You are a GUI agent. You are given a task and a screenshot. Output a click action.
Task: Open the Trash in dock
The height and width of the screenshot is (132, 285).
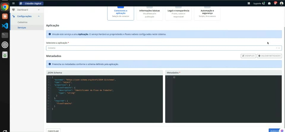pos(5,55)
